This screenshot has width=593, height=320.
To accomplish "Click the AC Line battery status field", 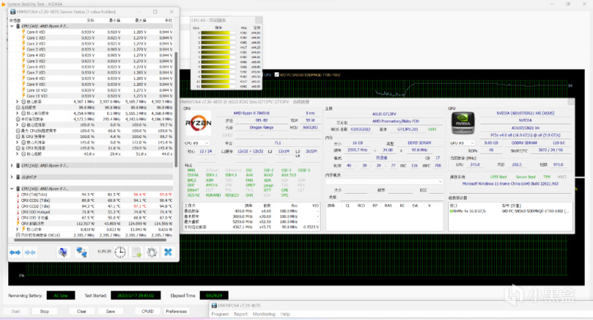I will click(60, 295).
